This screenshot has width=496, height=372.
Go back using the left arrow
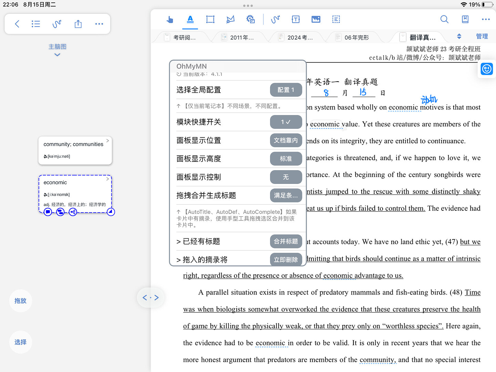(17, 24)
